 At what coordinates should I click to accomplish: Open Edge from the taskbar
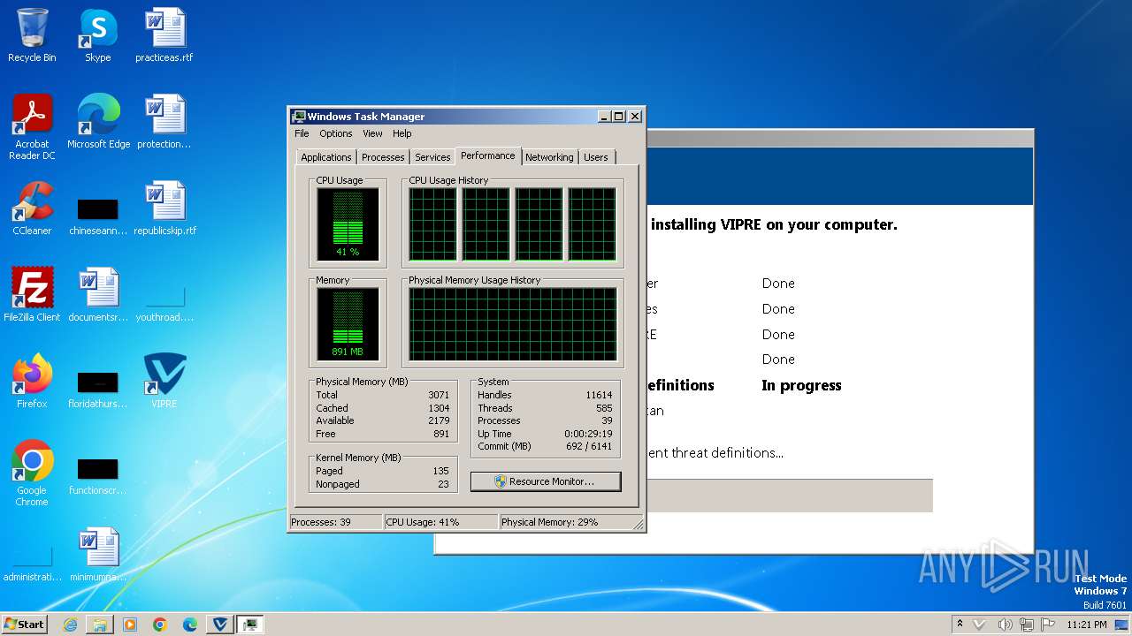coord(190,625)
